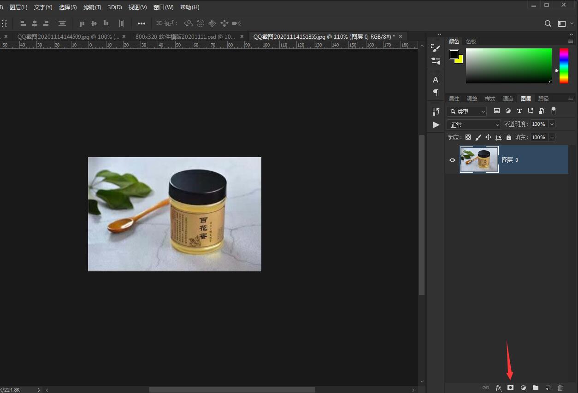Click the lock all padlock icon

coord(509,137)
